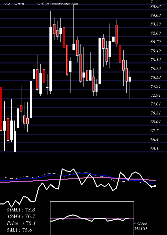The image size is (167, 235).
Task: Click the 67.7 price axis label
Action: pyautogui.click(x=155, y=131)
